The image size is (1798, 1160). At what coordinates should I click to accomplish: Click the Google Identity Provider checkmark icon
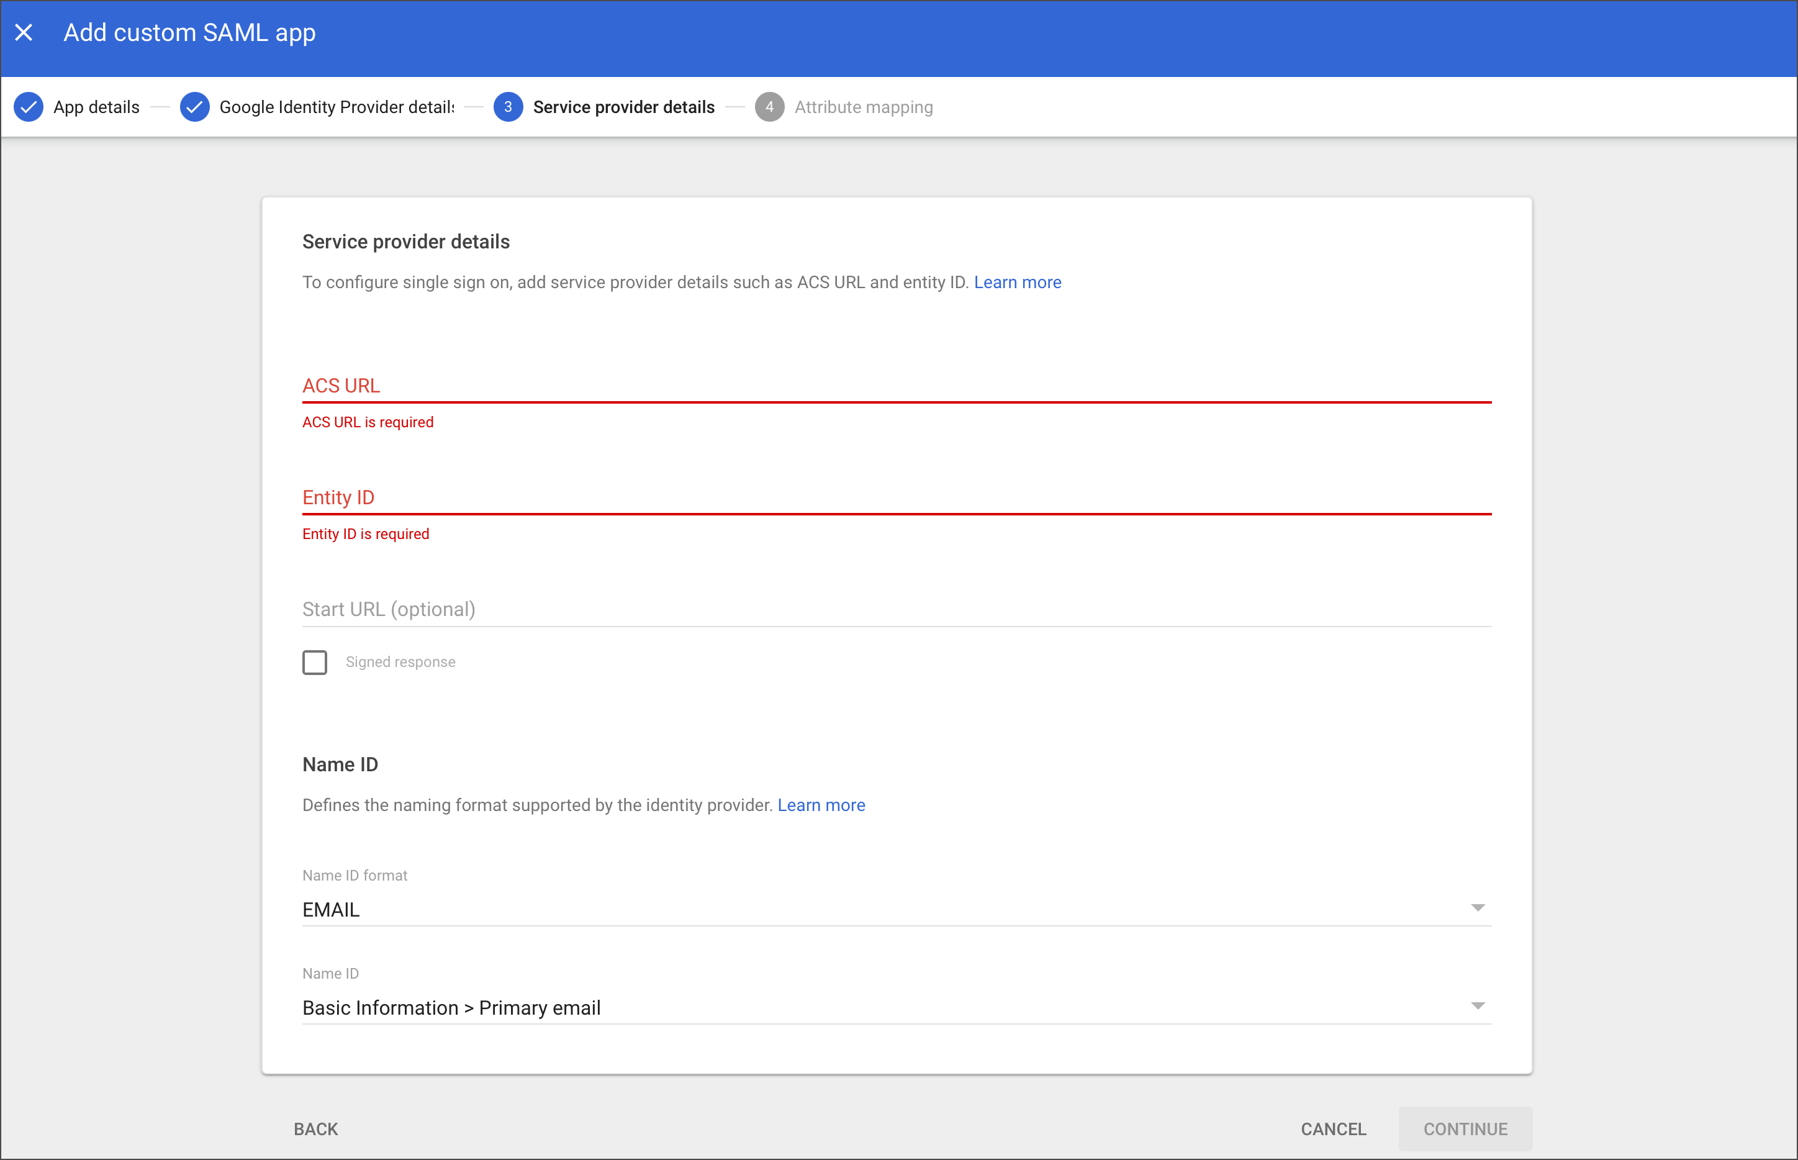(x=195, y=107)
